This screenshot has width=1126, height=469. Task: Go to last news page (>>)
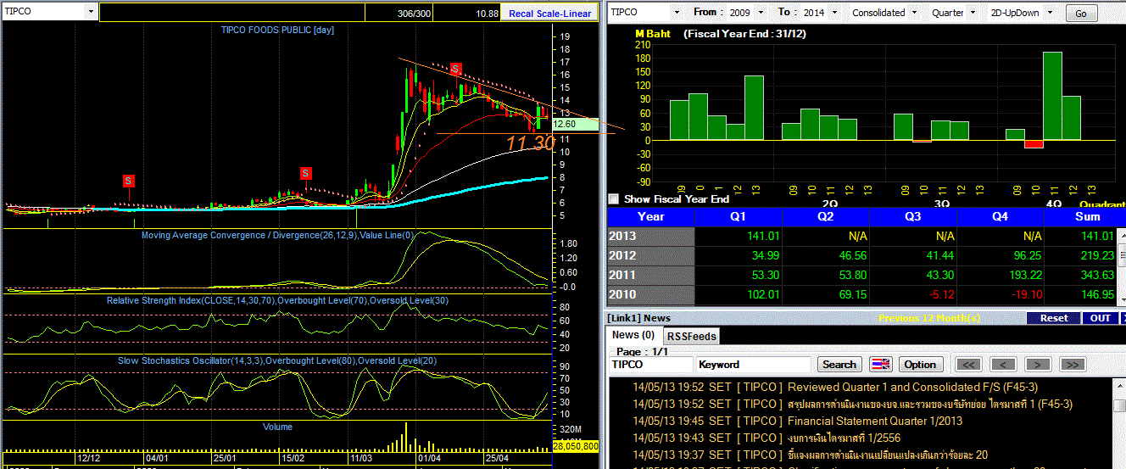[1072, 365]
